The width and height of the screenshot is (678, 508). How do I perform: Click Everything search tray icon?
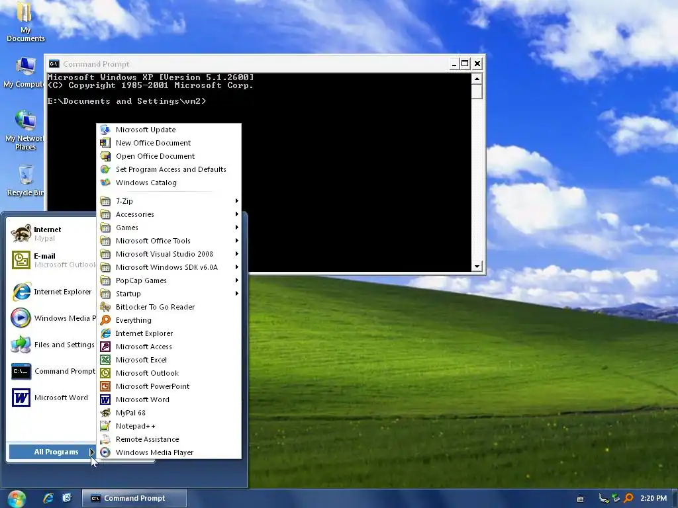click(x=629, y=498)
